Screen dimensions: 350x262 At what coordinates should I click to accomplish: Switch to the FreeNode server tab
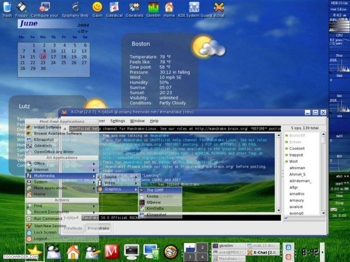73,229
